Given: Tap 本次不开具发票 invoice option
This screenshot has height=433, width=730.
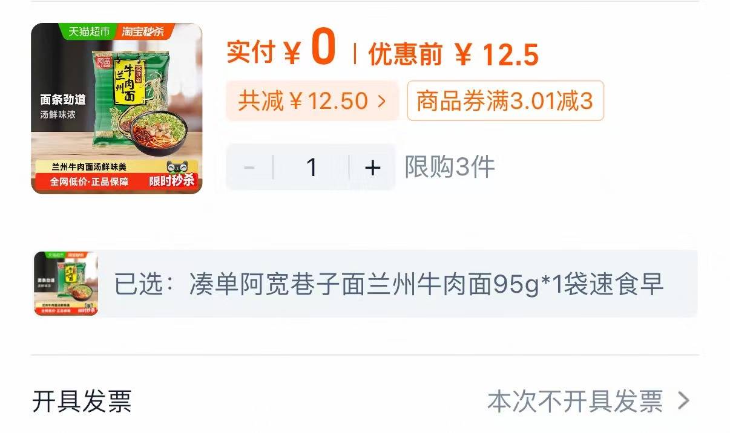Looking at the screenshot, I should point(575,401).
